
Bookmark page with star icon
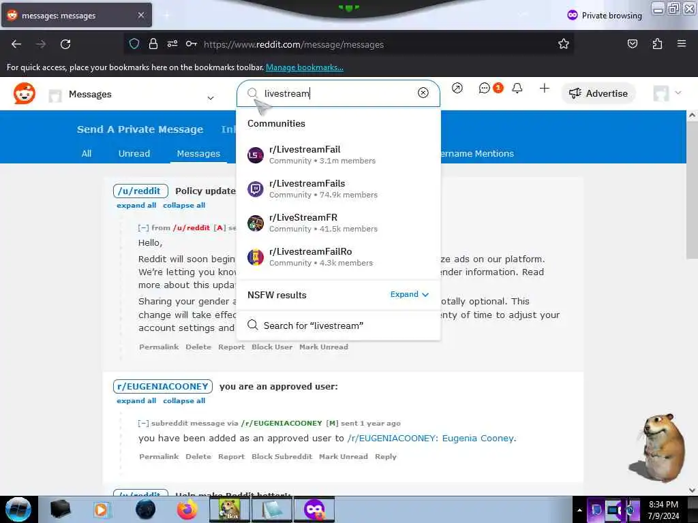[x=564, y=44]
